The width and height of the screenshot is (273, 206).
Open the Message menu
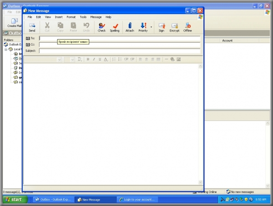point(96,17)
